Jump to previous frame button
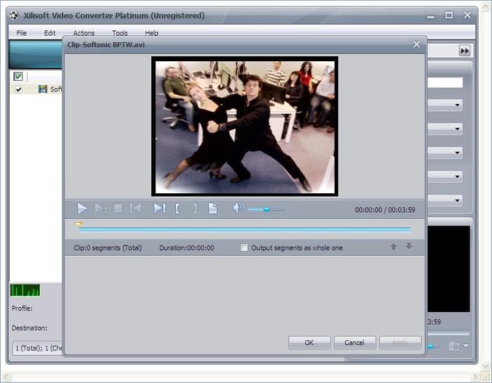The image size is (492, 383). click(x=136, y=208)
